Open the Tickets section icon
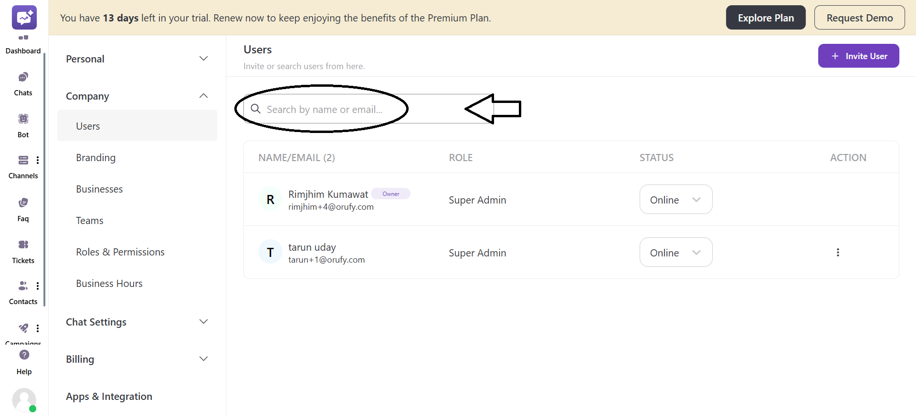 (23, 245)
